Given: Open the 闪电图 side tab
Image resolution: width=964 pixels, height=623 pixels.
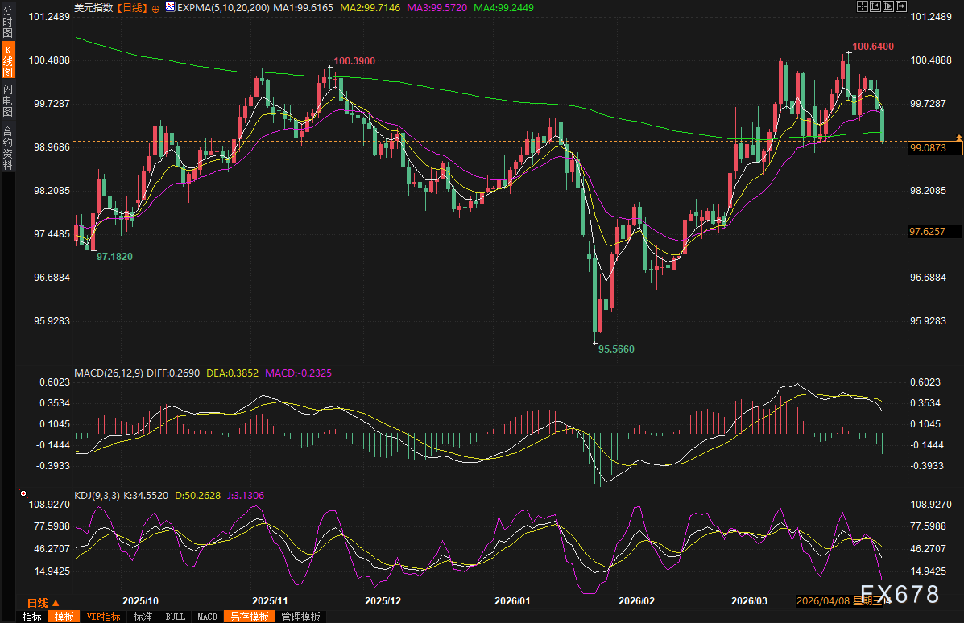Looking at the screenshot, I should [x=7, y=101].
